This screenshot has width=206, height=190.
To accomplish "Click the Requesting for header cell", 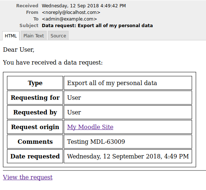I will (x=35, y=98).
